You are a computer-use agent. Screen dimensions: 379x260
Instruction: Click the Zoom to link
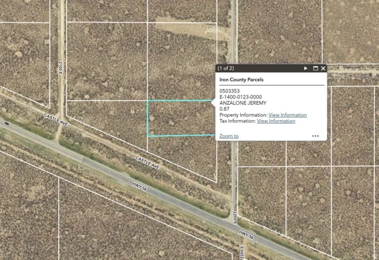[x=229, y=136]
